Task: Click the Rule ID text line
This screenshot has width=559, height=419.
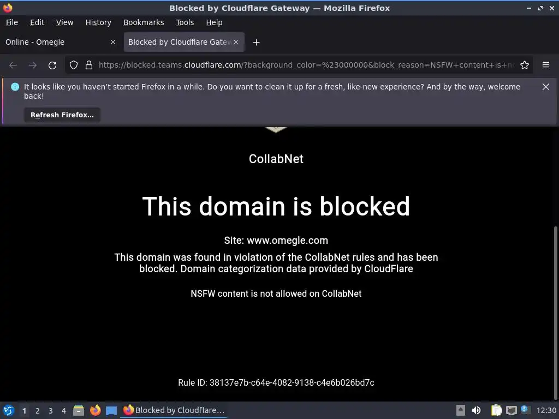Action: [x=276, y=382]
